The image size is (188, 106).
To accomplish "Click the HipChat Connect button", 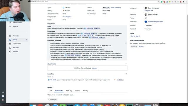I will click(x=134, y=47).
